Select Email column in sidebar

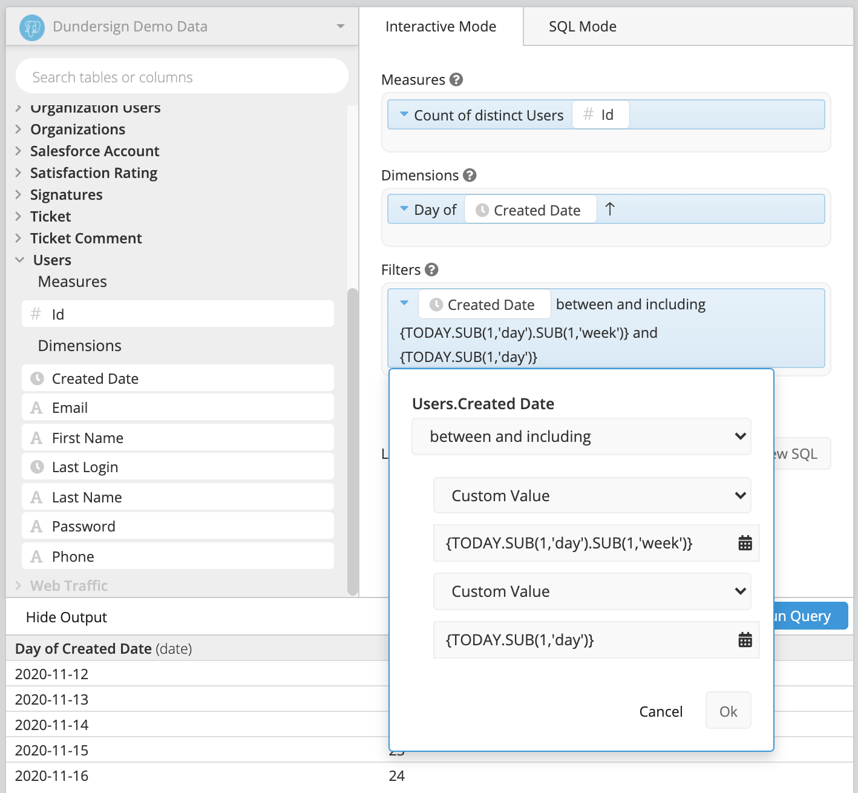178,407
